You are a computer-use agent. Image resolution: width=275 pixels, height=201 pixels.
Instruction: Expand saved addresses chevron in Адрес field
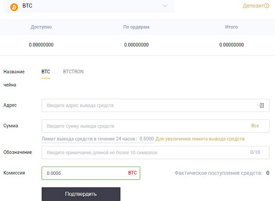[258, 105]
